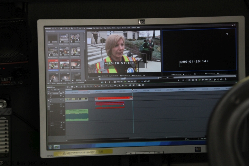249x166 pixels.
Task: Select the red video clip on track 1V
Action: point(113,98)
